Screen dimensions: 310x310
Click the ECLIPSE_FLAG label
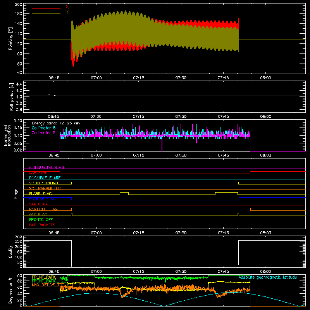[42, 199]
